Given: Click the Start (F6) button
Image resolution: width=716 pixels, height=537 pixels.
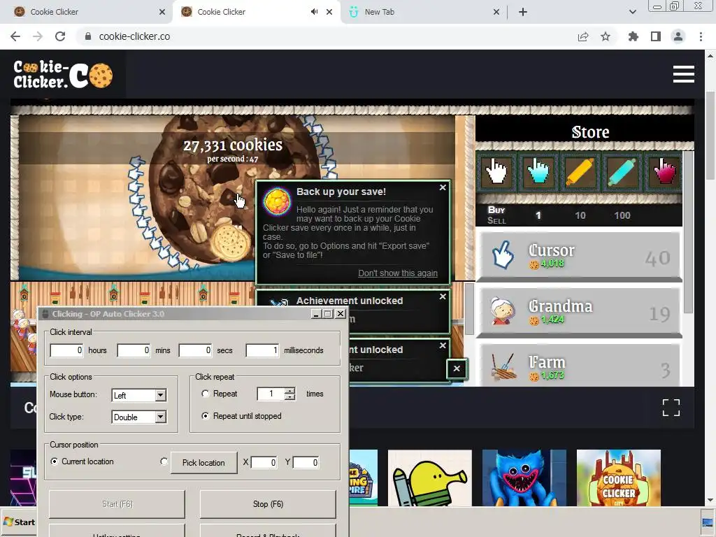Looking at the screenshot, I should (x=117, y=504).
